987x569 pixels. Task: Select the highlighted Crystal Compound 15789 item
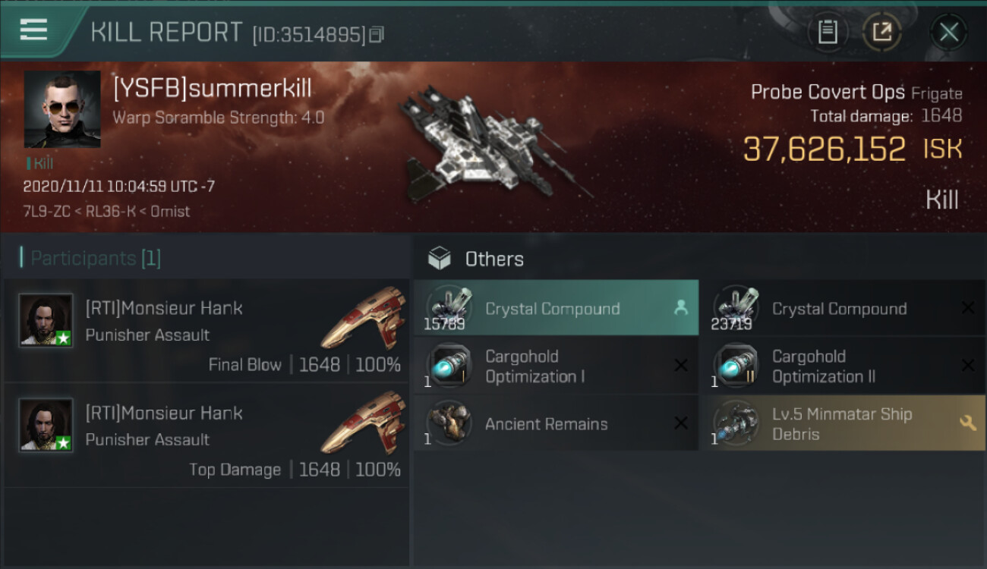[x=557, y=308]
